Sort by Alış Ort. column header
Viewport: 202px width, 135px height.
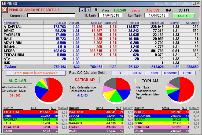coord(73,23)
